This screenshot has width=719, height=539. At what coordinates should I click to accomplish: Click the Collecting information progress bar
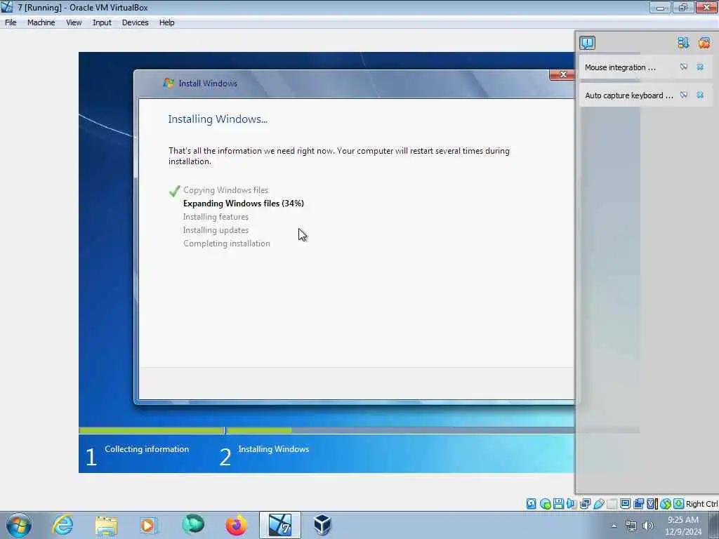(152, 430)
